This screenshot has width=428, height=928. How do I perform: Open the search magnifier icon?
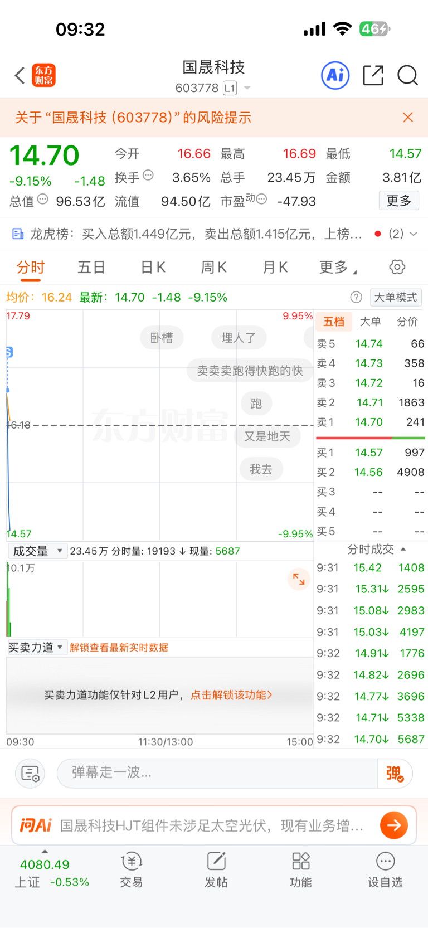pos(407,75)
